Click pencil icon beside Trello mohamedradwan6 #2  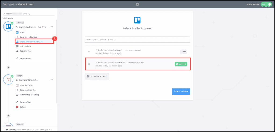[x=96, y=62]
